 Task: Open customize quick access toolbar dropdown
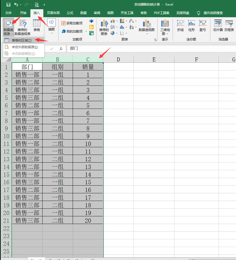(x=44, y=5)
